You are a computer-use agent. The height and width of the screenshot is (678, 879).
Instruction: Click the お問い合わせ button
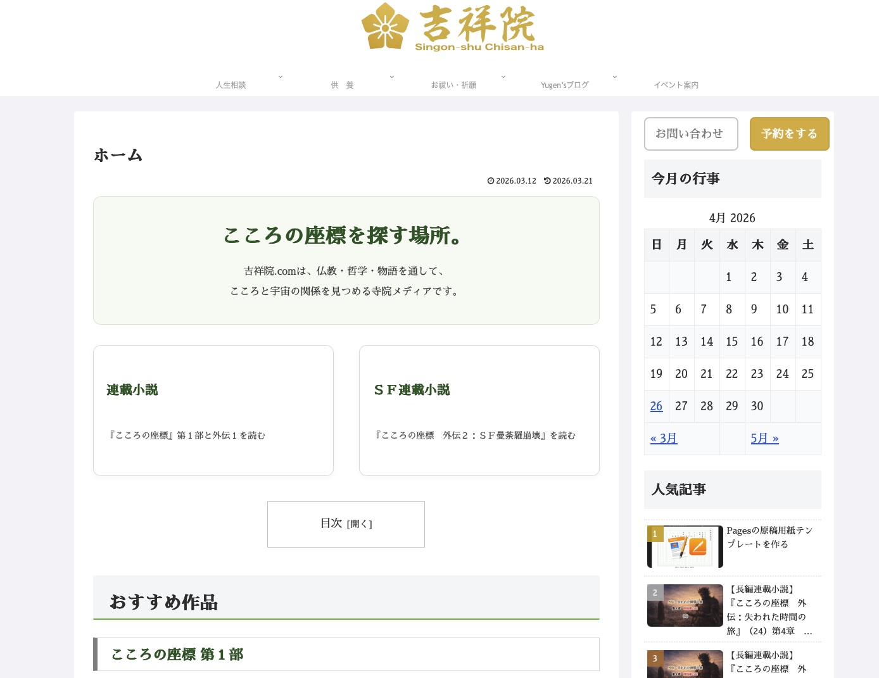click(x=691, y=134)
